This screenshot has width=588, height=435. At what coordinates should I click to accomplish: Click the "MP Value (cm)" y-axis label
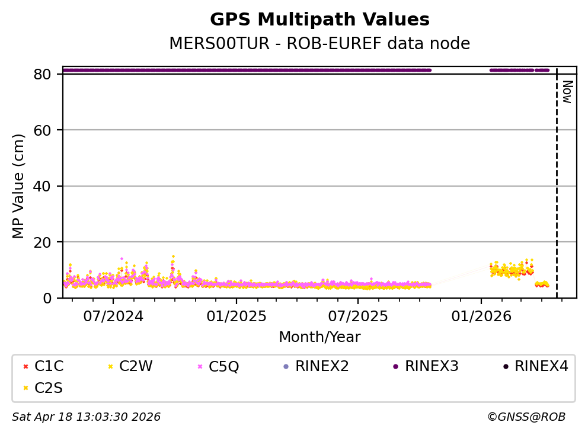[x=19, y=186]
